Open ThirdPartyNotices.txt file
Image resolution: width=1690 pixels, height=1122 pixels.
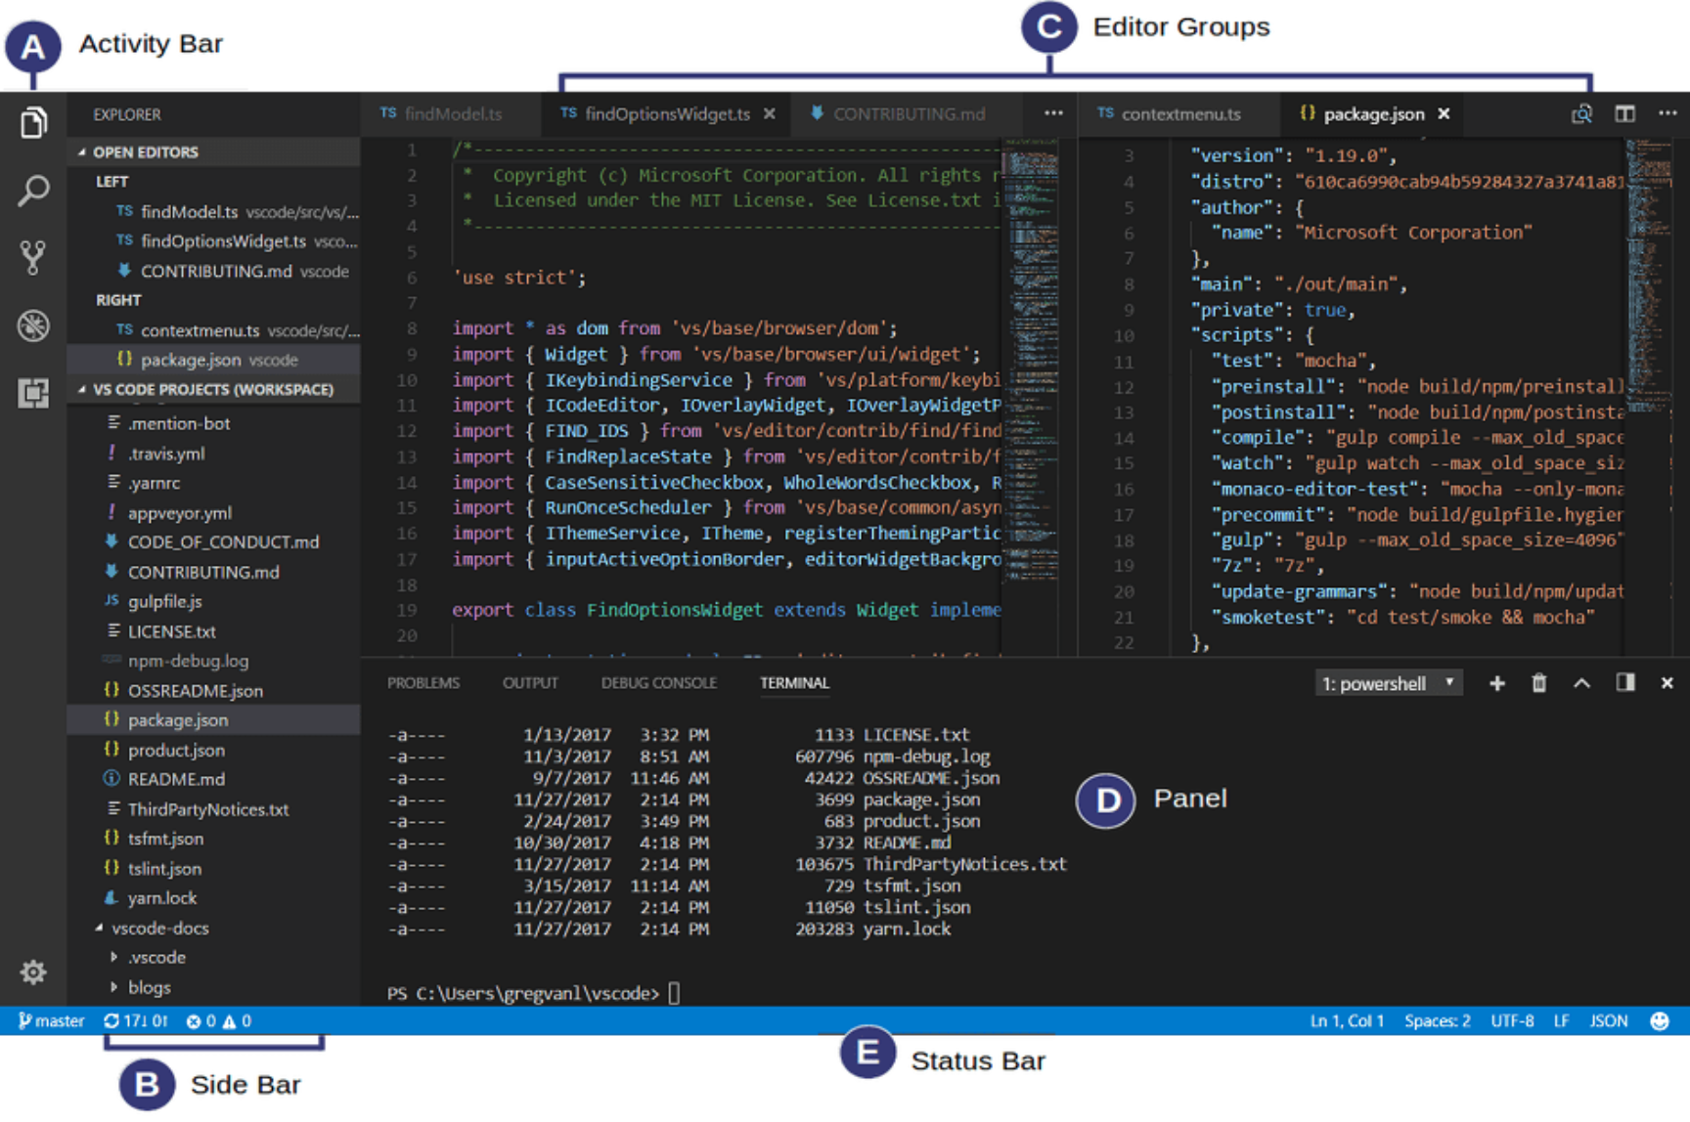coord(213,809)
